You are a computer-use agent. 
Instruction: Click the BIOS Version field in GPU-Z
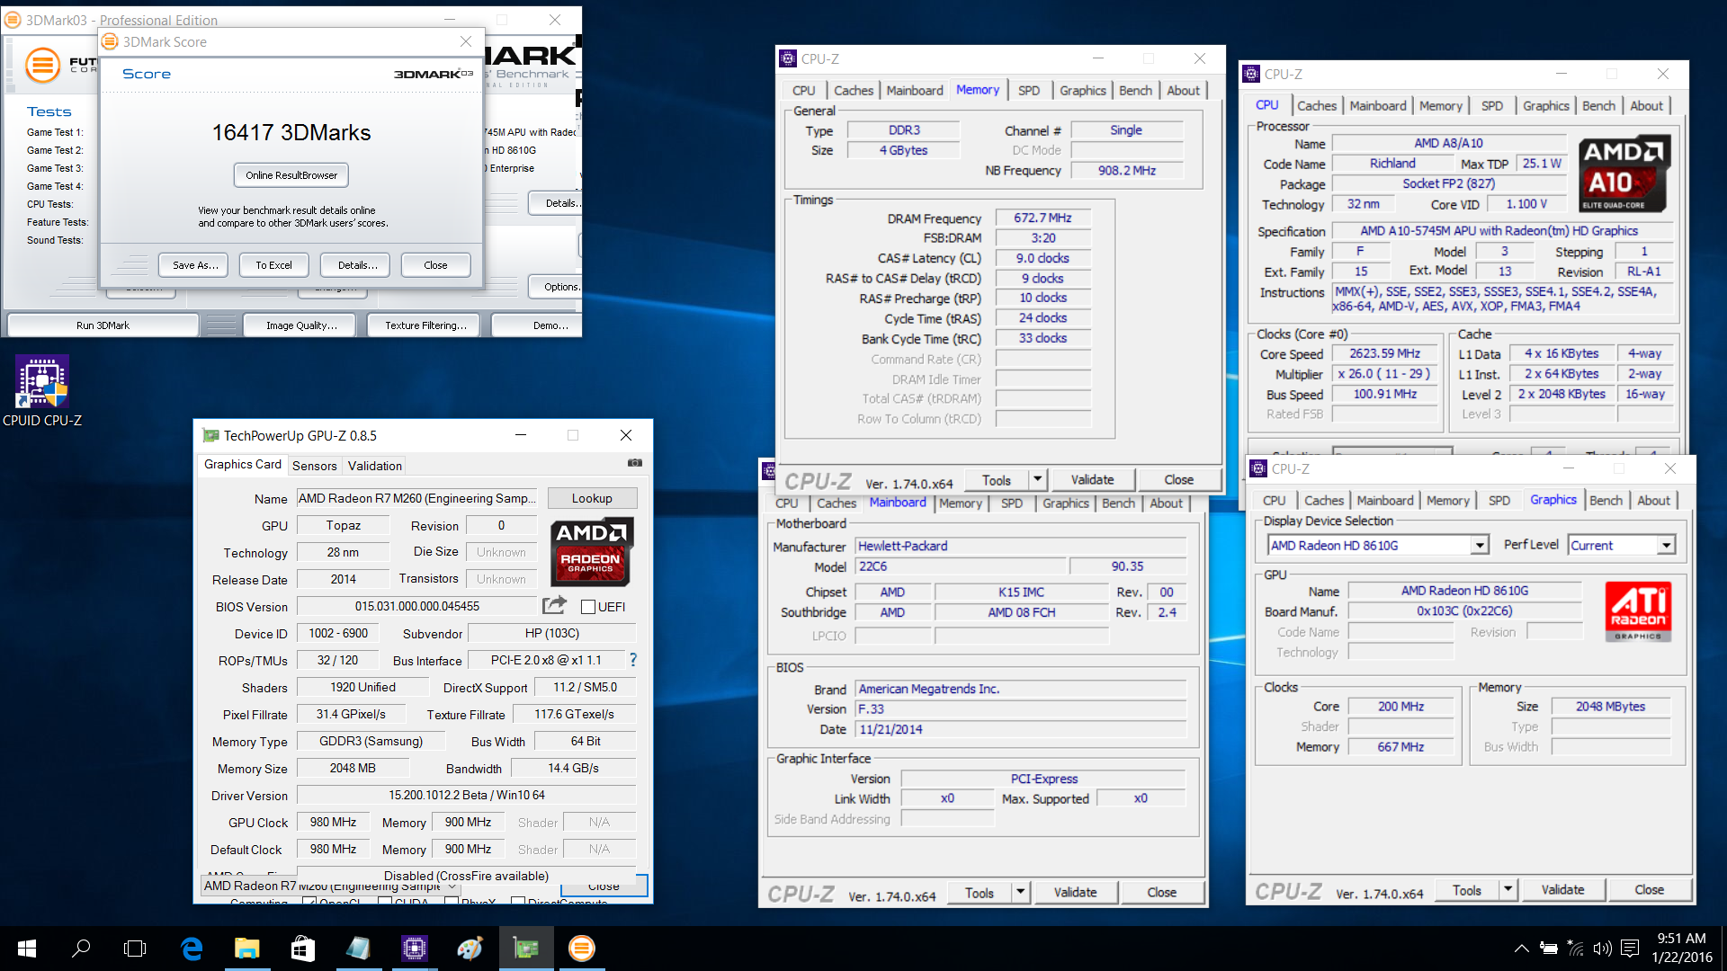(x=416, y=606)
